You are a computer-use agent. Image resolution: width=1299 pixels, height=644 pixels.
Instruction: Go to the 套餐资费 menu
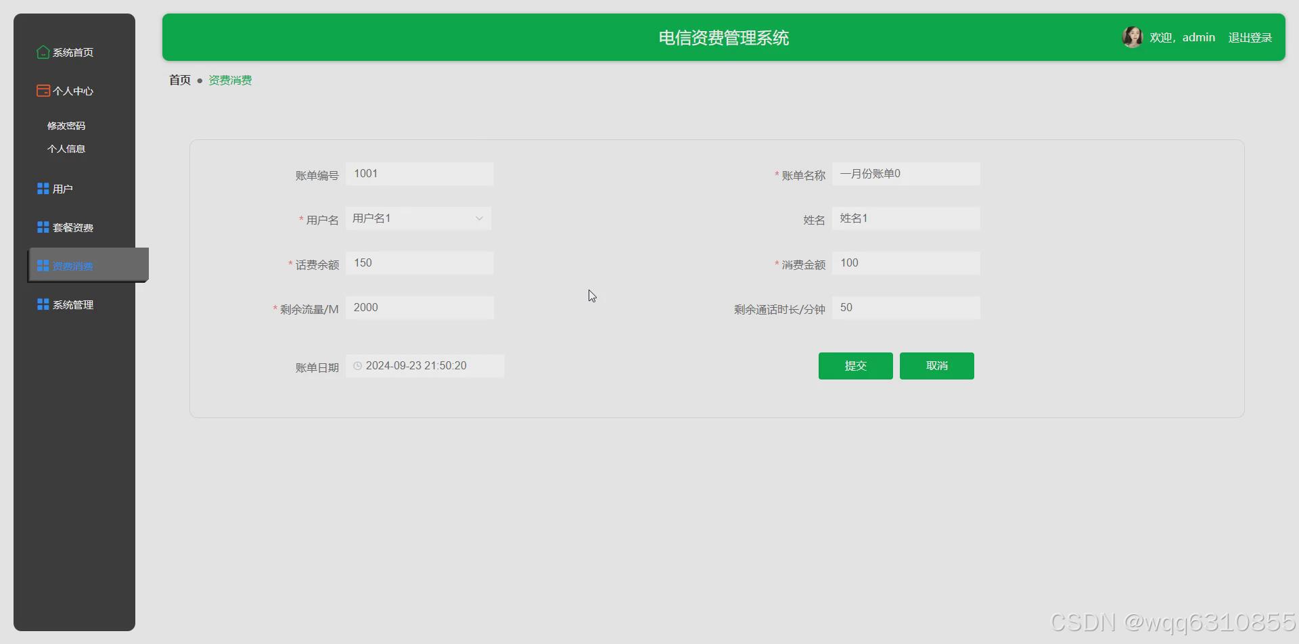click(74, 227)
